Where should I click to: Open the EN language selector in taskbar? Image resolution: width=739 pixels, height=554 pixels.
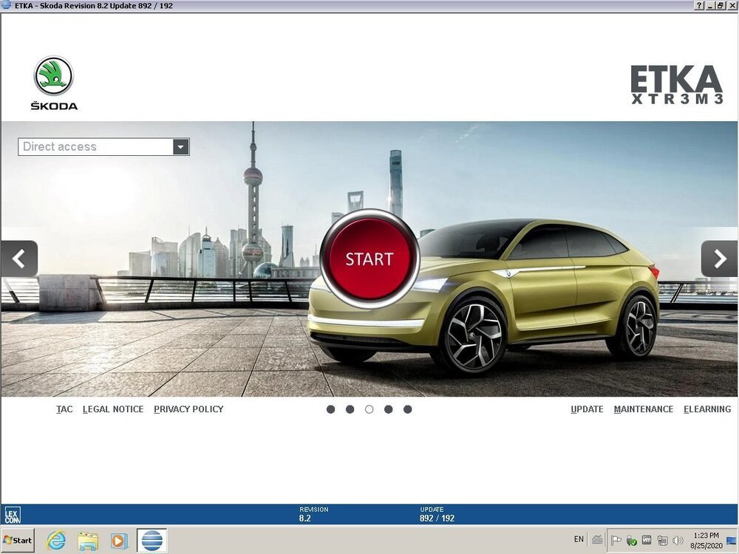[579, 540]
